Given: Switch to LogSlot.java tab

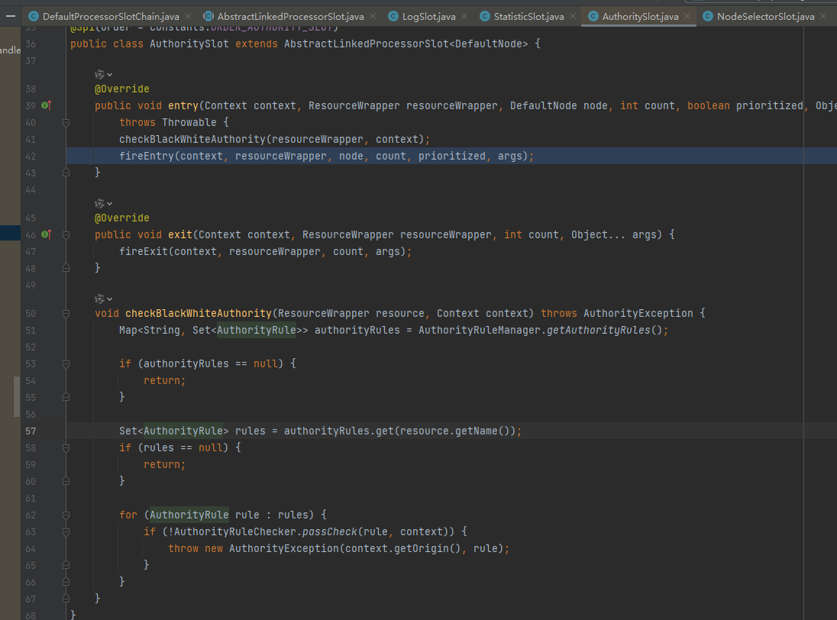Looking at the screenshot, I should click(x=428, y=17).
